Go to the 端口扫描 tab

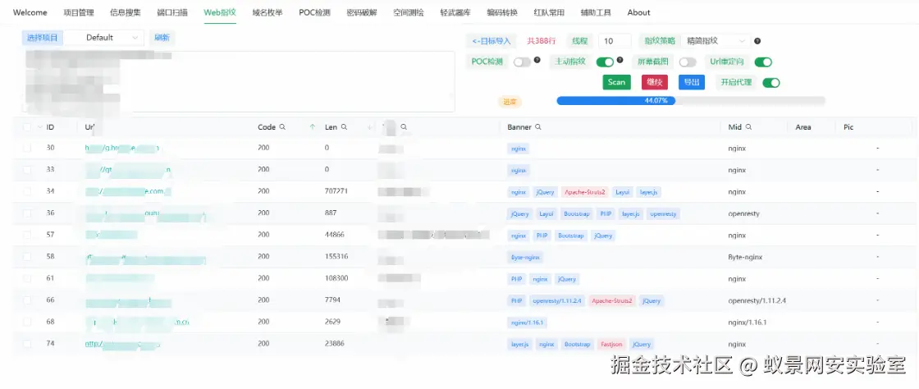click(173, 12)
